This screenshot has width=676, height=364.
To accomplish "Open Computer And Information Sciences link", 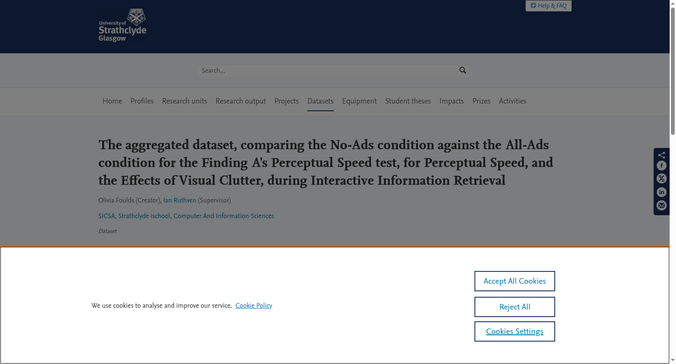I will point(224,216).
